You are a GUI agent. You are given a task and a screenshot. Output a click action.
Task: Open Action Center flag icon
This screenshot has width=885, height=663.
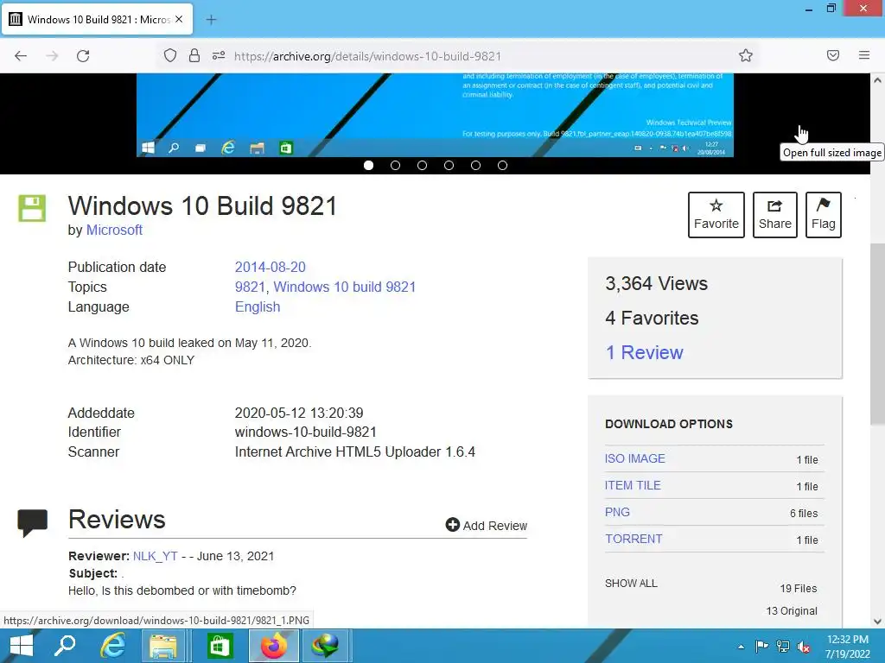click(x=761, y=646)
